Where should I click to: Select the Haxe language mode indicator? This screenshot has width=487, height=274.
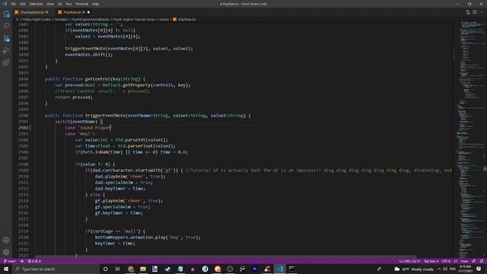(x=464, y=261)
